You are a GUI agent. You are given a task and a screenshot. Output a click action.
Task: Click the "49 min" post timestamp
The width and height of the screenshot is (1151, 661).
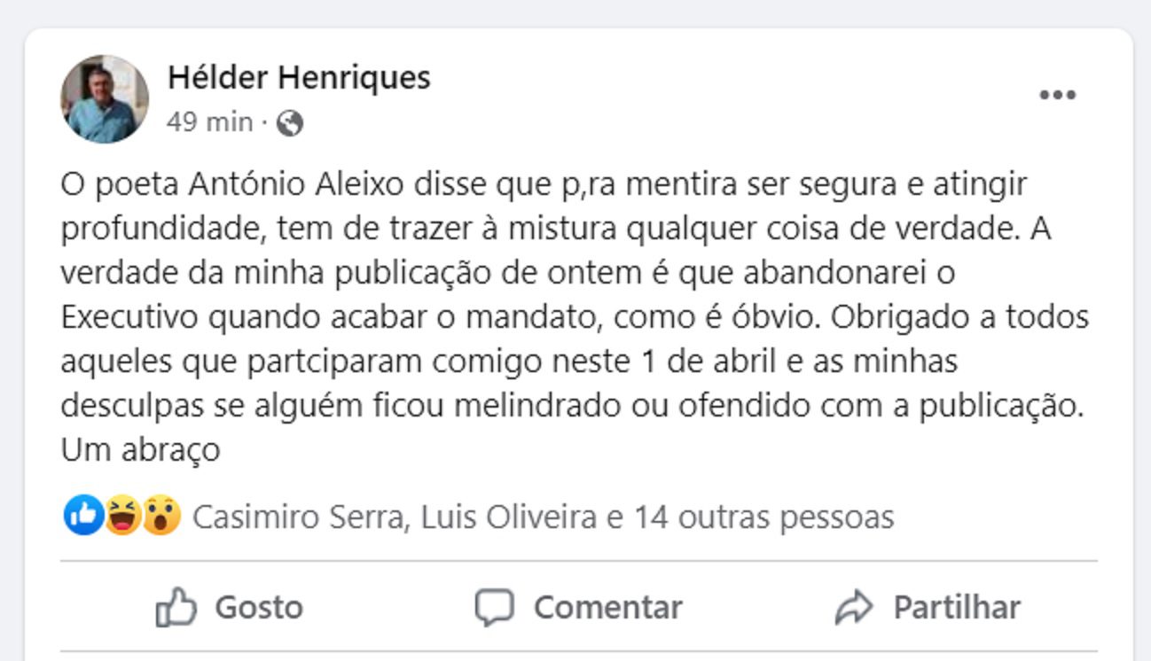pyautogui.click(x=209, y=122)
